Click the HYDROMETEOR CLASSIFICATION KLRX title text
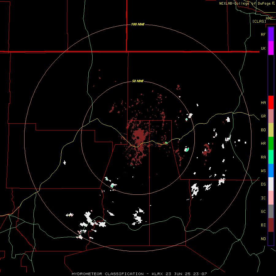The height and width of the screenshot is (276, 276). (139, 274)
